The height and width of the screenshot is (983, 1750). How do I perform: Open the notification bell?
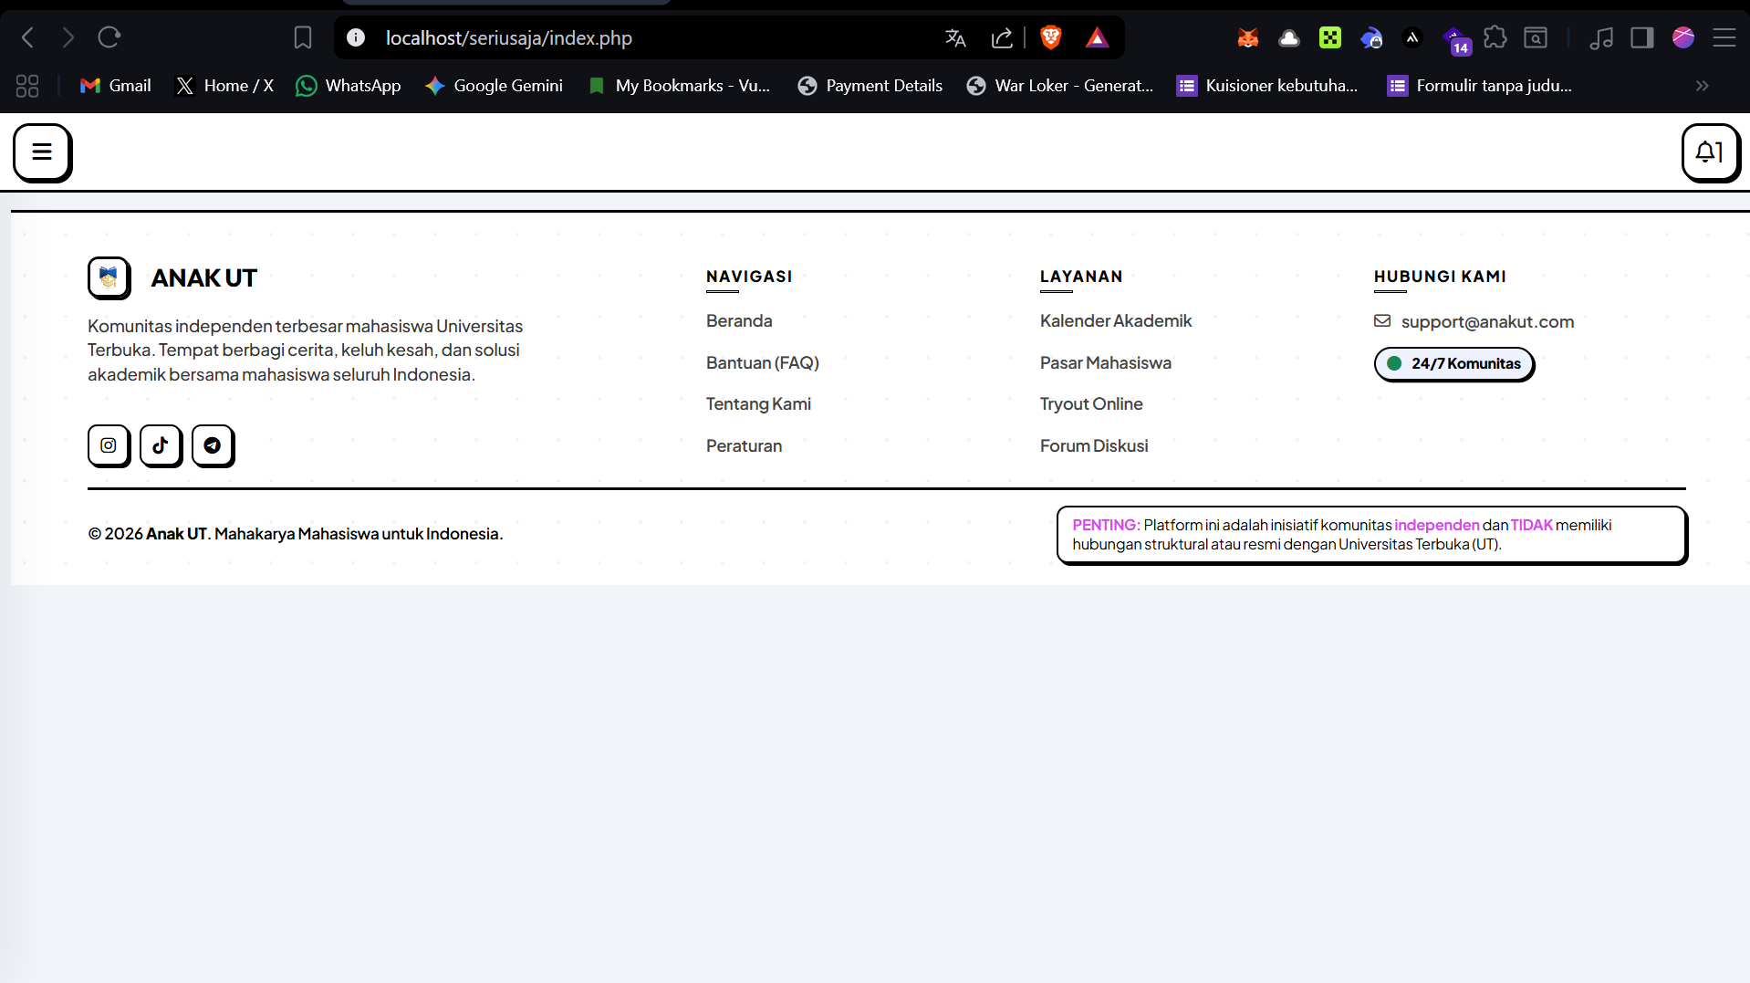coord(1710,152)
